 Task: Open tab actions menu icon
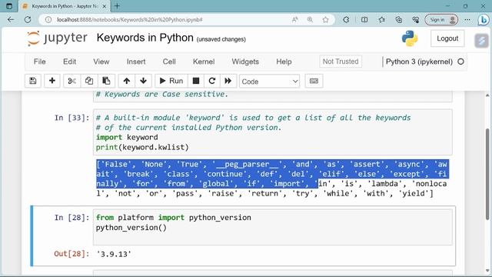(9, 6)
